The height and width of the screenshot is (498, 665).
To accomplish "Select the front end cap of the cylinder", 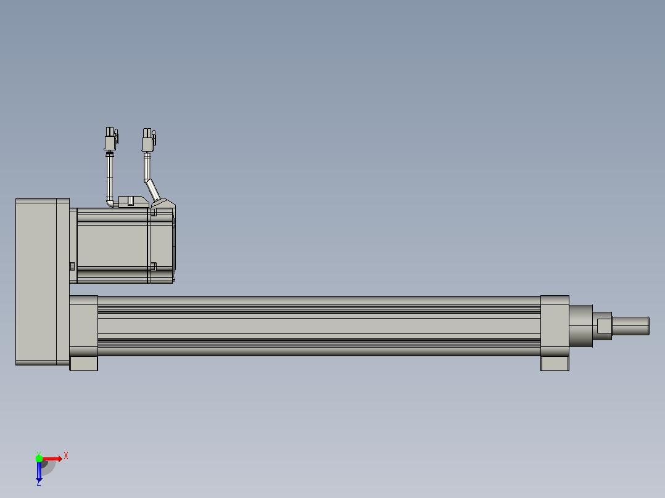I will click(555, 326).
